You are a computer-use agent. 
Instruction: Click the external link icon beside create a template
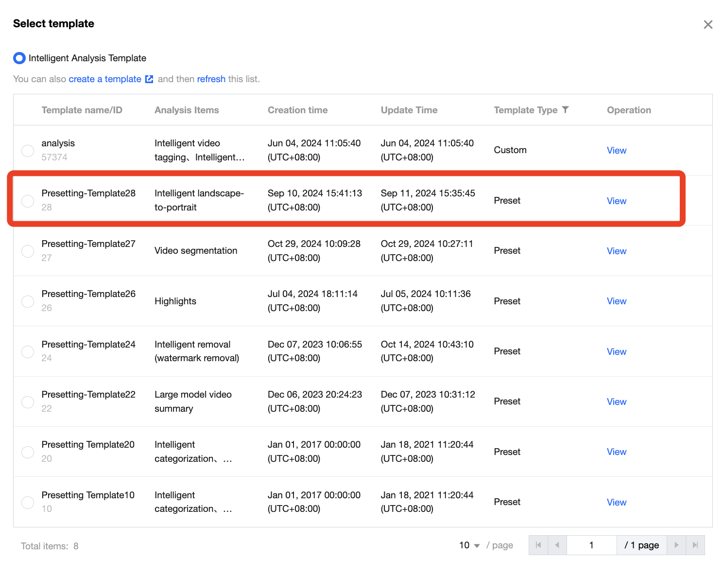tap(149, 79)
